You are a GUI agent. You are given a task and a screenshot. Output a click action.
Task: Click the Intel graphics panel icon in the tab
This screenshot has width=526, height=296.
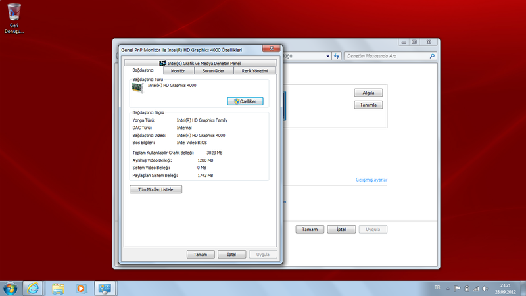pyautogui.click(x=162, y=63)
